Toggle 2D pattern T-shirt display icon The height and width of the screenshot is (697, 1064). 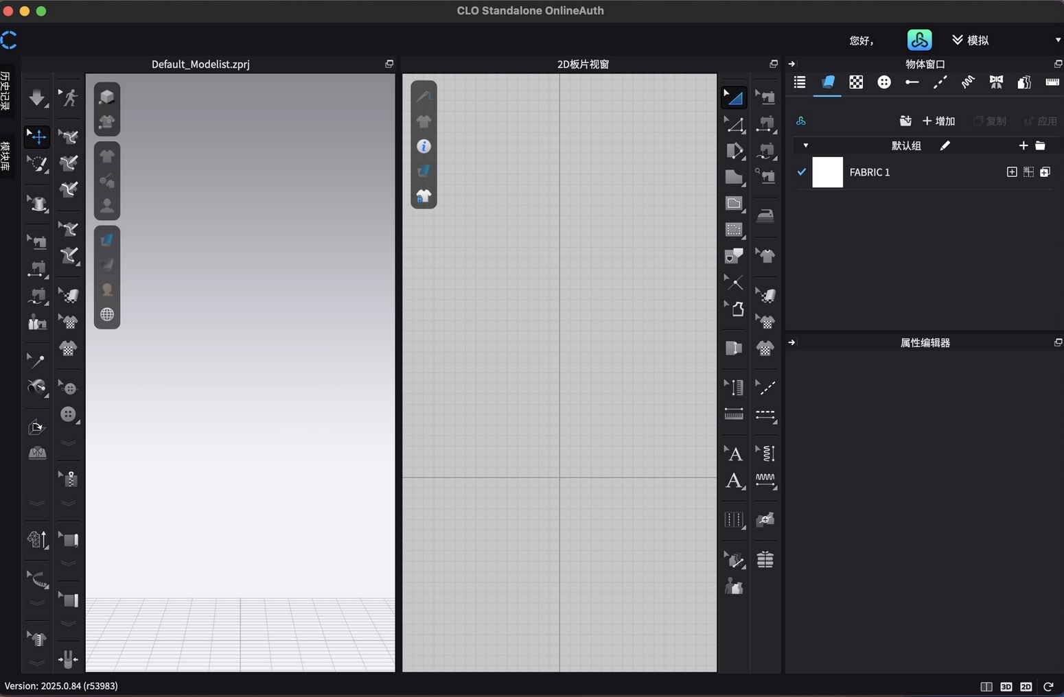tap(424, 121)
